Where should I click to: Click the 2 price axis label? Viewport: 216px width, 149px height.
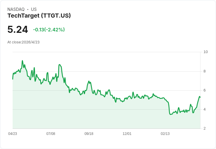click(205, 128)
